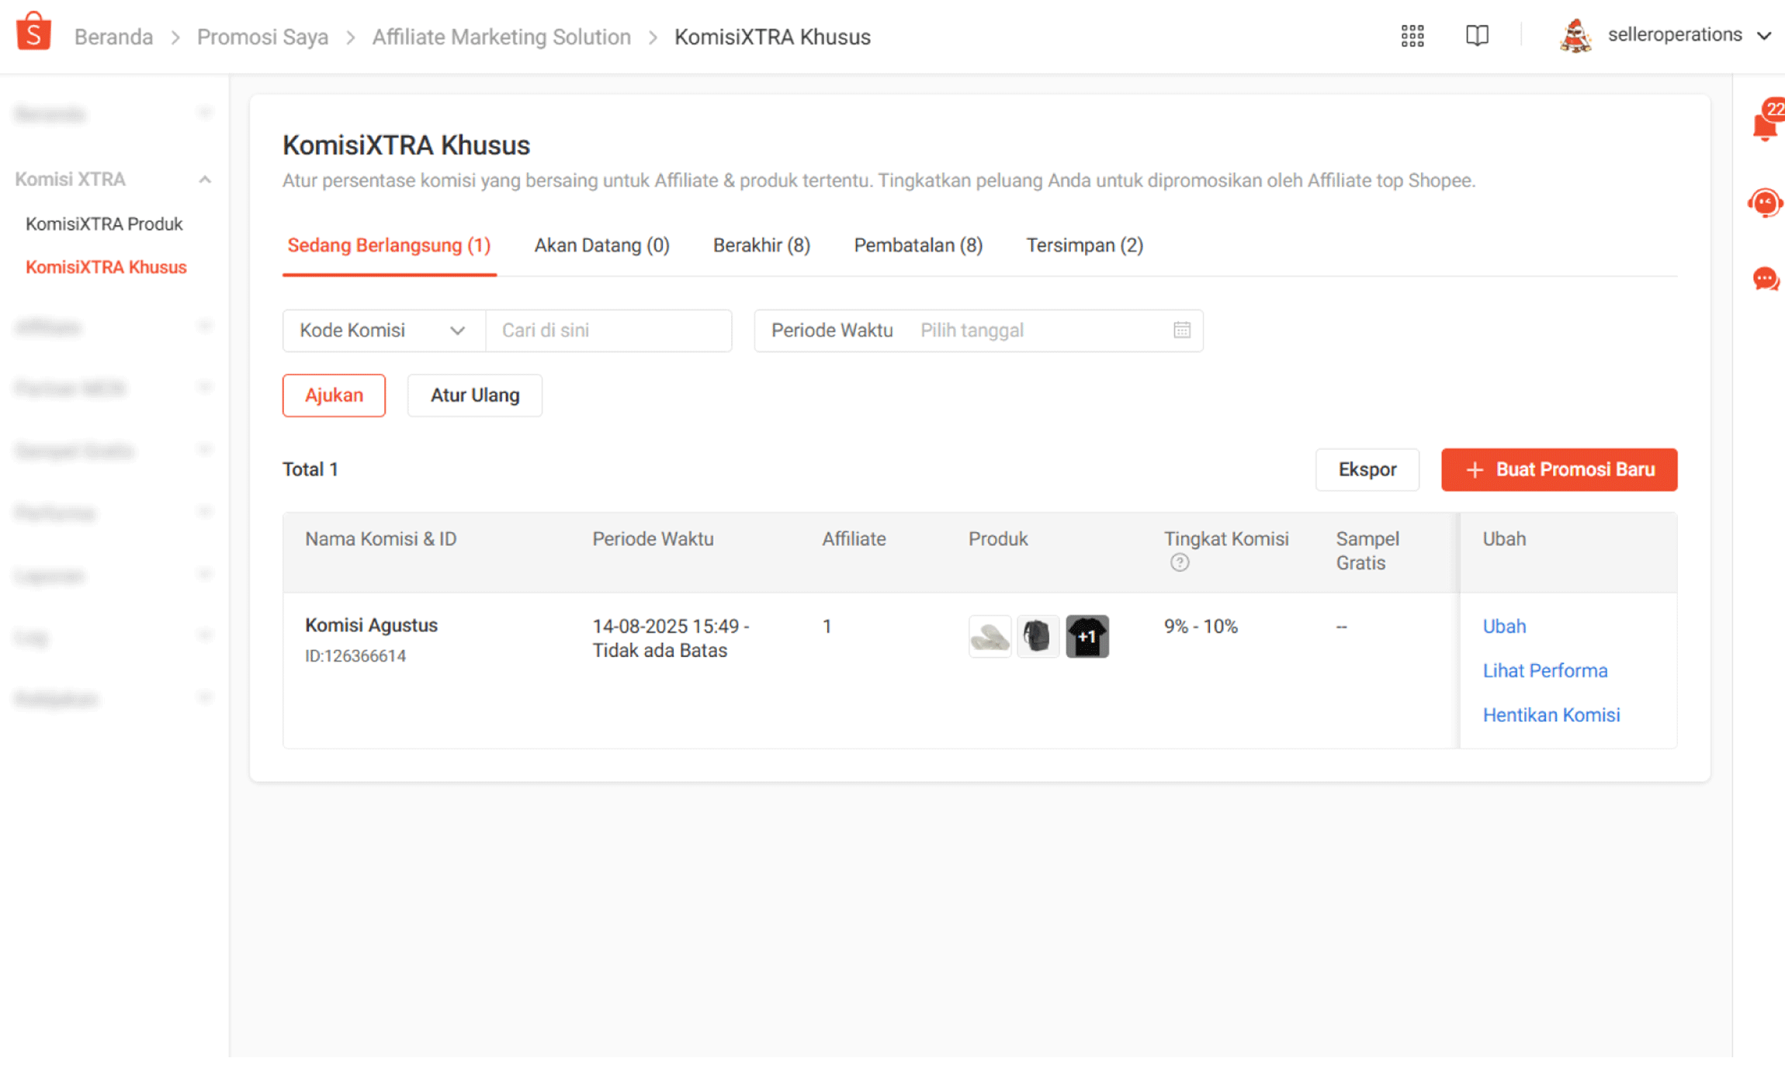Open the customer support chat icon
This screenshot has height=1065, width=1785.
pyautogui.click(x=1764, y=202)
